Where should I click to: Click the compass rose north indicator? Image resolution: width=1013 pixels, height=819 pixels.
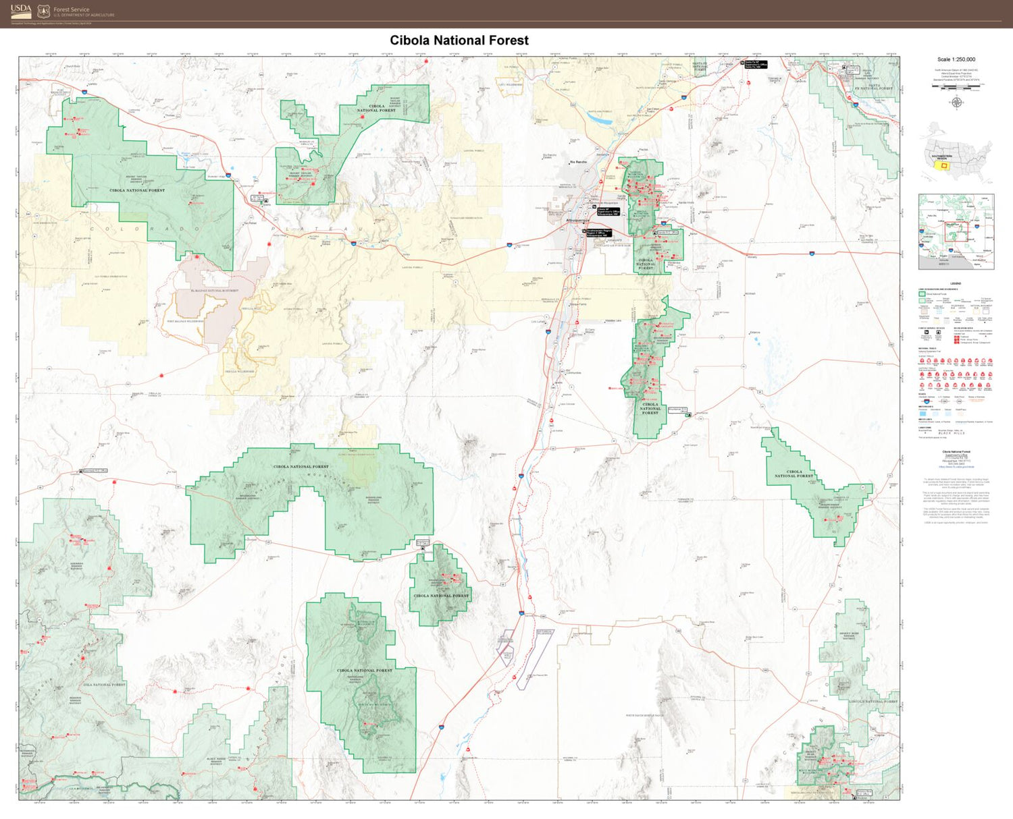click(x=956, y=103)
